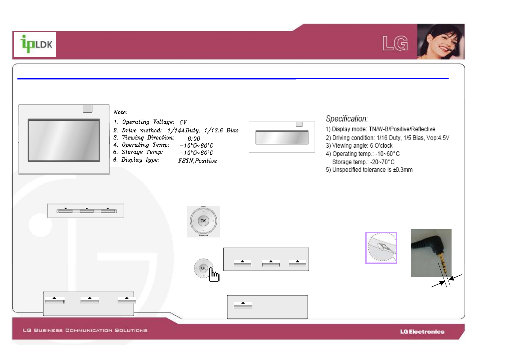Click the large FSTN LCD display image
515x364 pixels.
tap(64, 140)
